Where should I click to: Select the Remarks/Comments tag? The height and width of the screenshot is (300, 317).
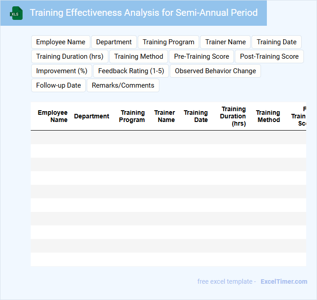(x=123, y=85)
